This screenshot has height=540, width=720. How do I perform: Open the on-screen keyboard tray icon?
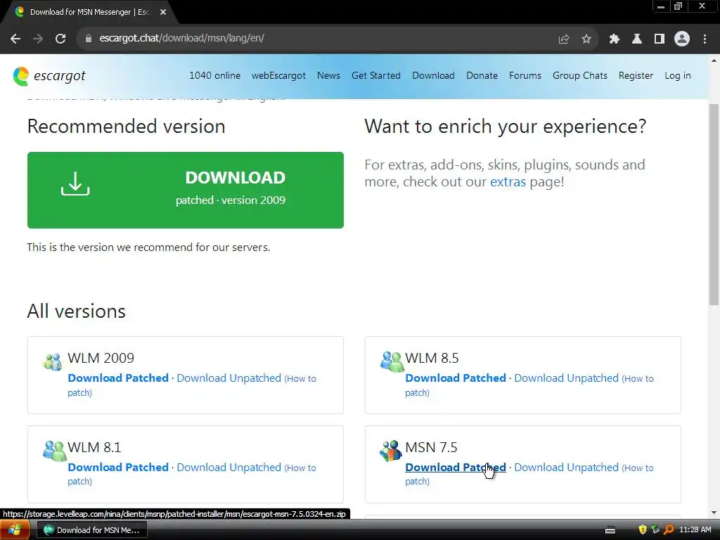coord(610,530)
